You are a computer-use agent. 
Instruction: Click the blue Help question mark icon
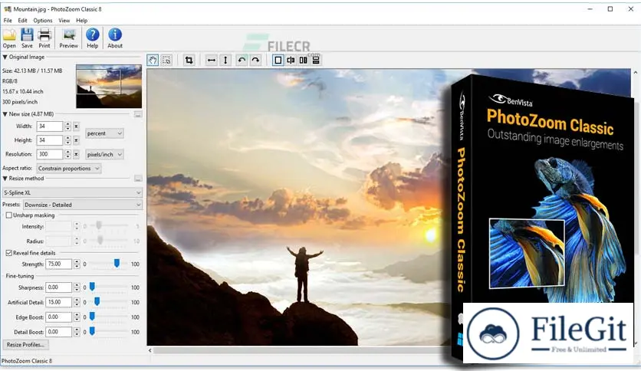pyautogui.click(x=92, y=34)
